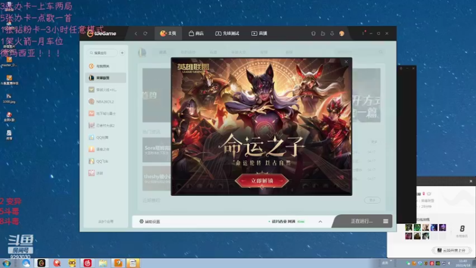This screenshot has width=476, height=268.
Task: Open the theshy news card
Action: coord(156,178)
